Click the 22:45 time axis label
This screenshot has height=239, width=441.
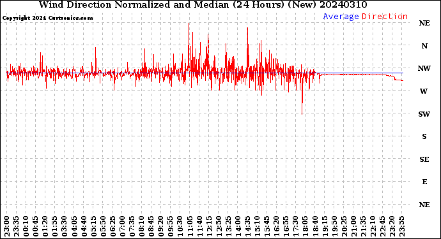coord(382,227)
